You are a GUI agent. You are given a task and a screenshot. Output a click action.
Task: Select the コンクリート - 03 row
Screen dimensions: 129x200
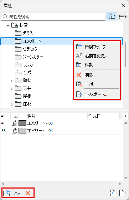[x=62, y=123]
